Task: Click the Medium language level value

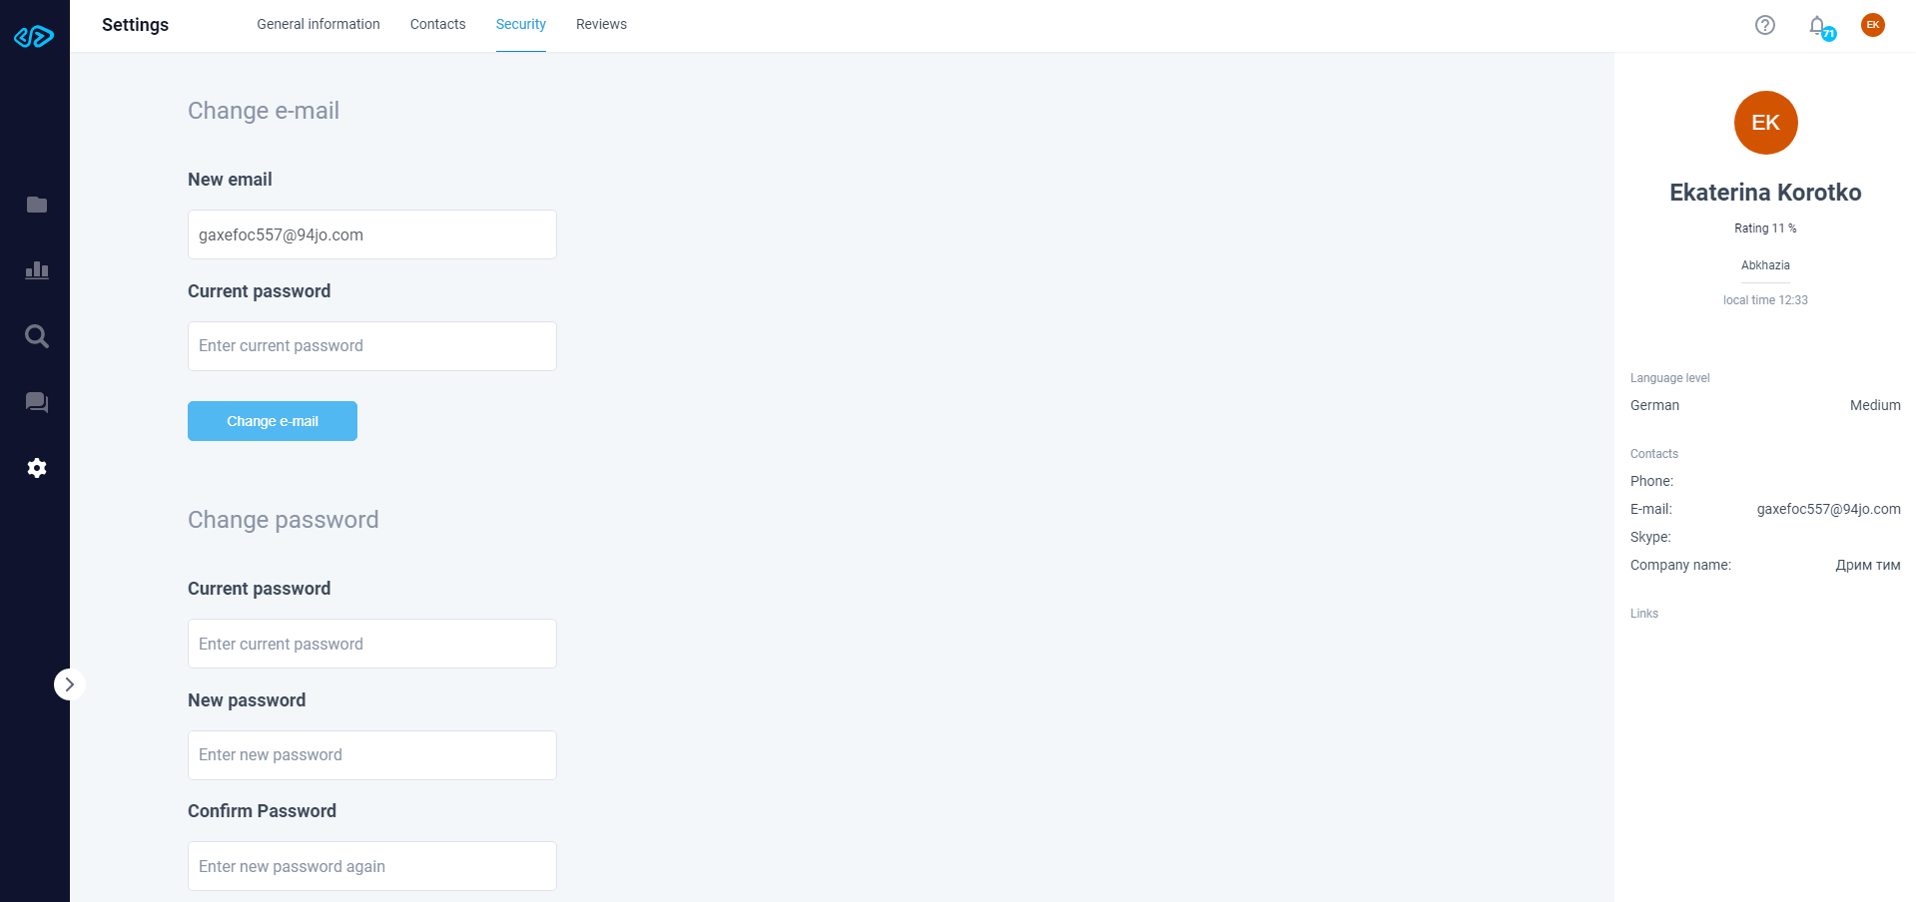Action: 1875,405
